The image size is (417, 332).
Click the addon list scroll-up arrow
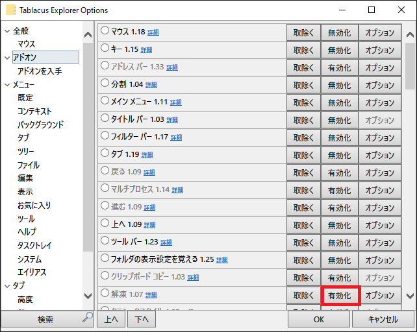click(x=410, y=35)
